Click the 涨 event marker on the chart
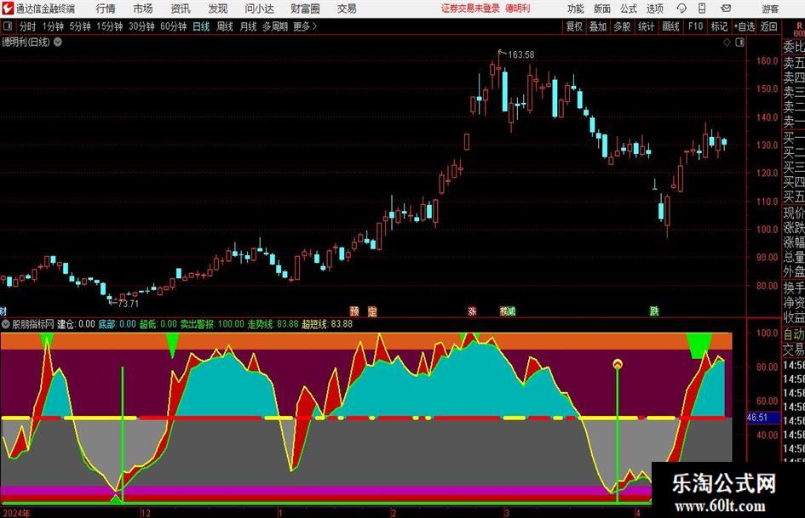805x518 pixels. pyautogui.click(x=472, y=310)
